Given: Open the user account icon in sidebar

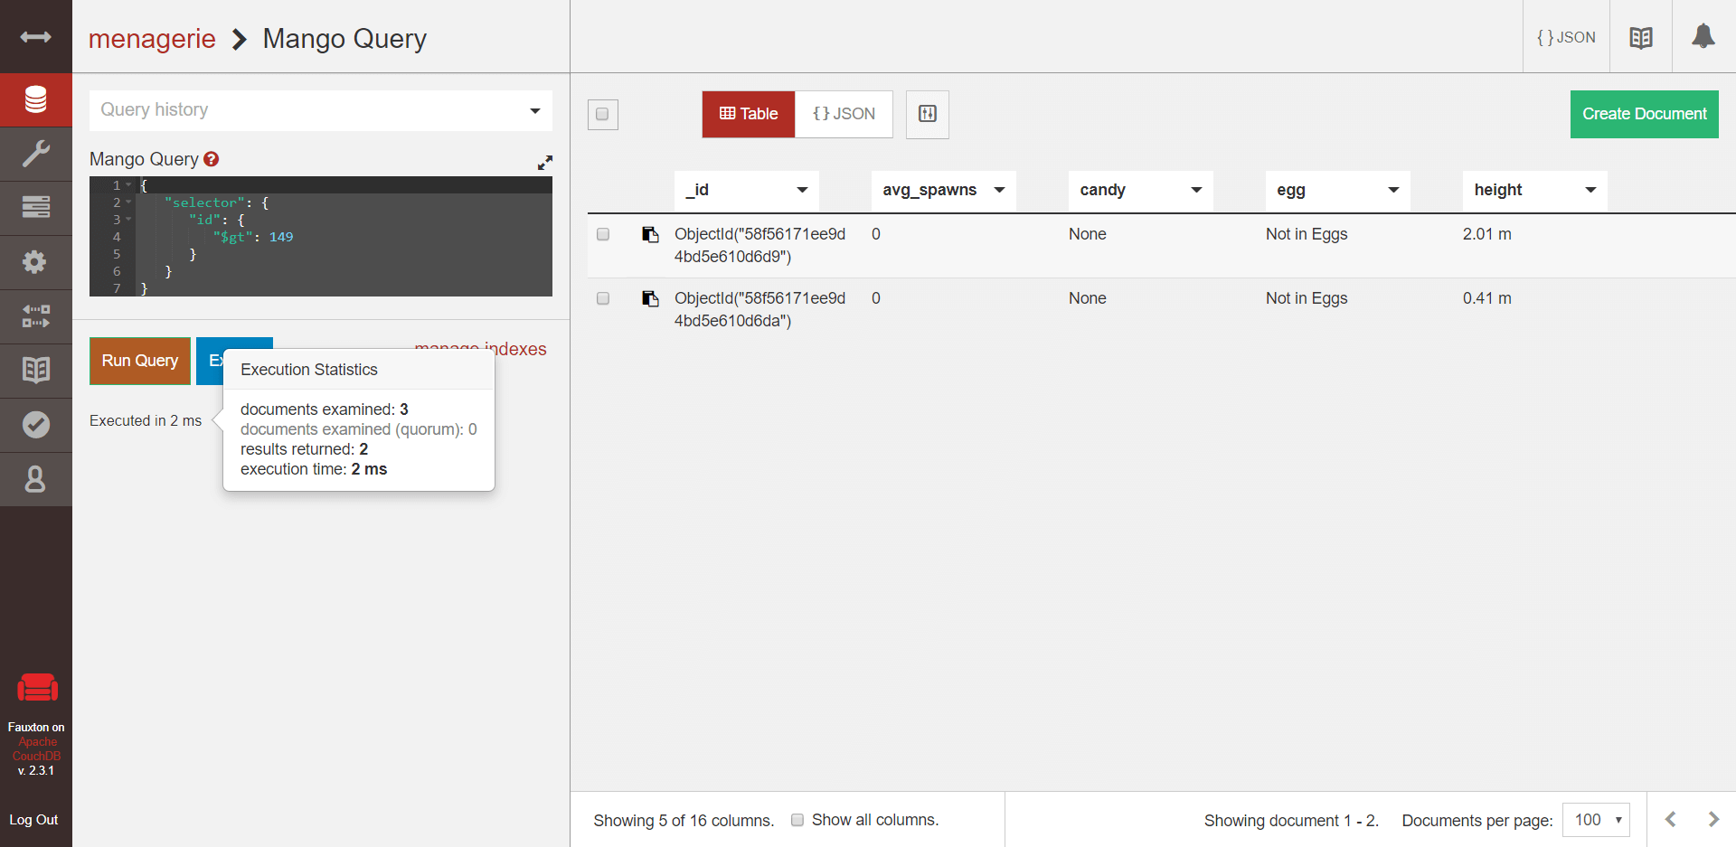Looking at the screenshot, I should (x=36, y=479).
